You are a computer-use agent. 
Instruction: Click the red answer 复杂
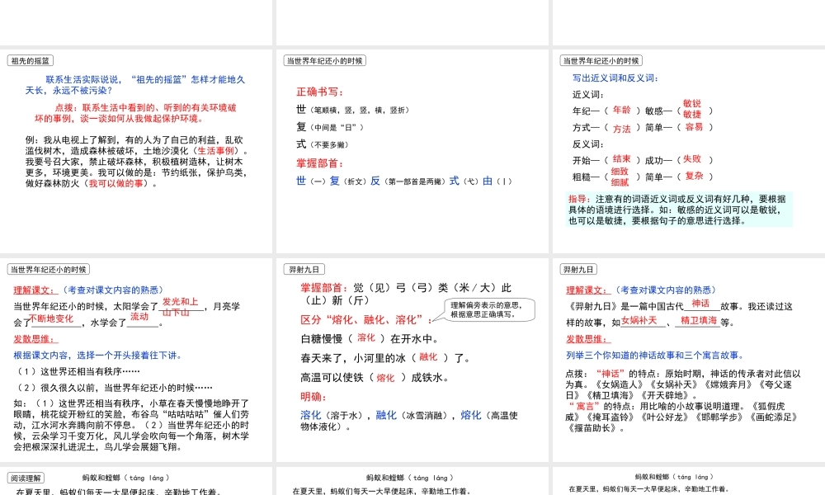694,176
